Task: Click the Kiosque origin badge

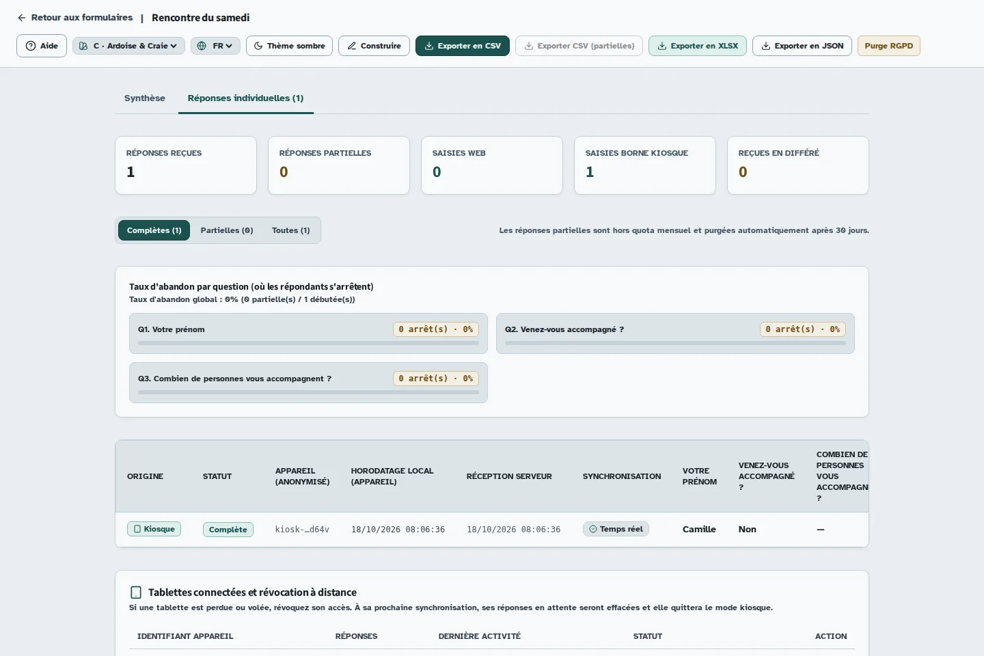Action: pyautogui.click(x=154, y=529)
